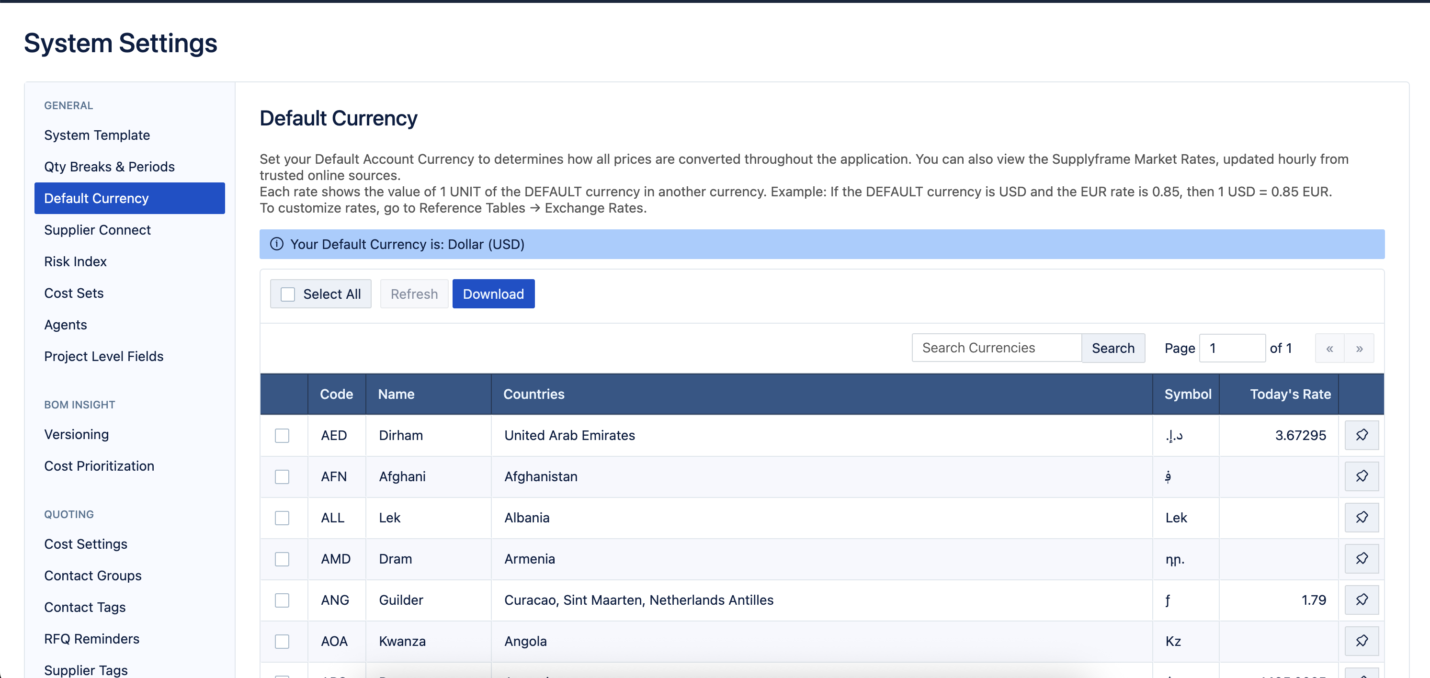Tick the checkbox for ANG row
The image size is (1430, 678).
tap(282, 600)
